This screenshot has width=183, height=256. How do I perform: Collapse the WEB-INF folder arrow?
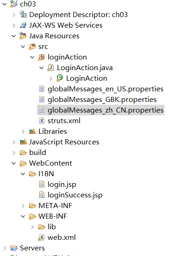pyautogui.click(x=23, y=216)
